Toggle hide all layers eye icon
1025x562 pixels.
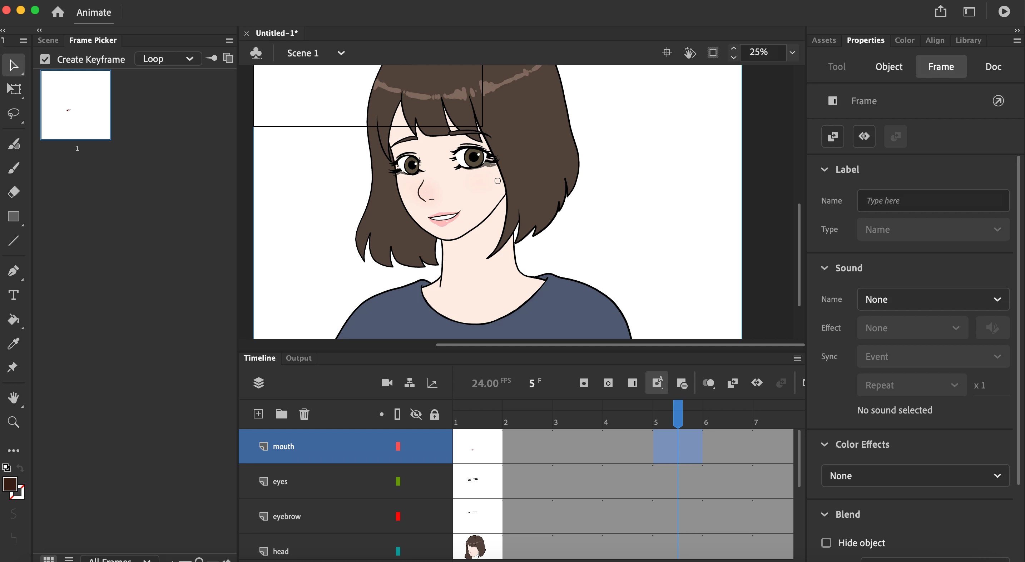416,414
